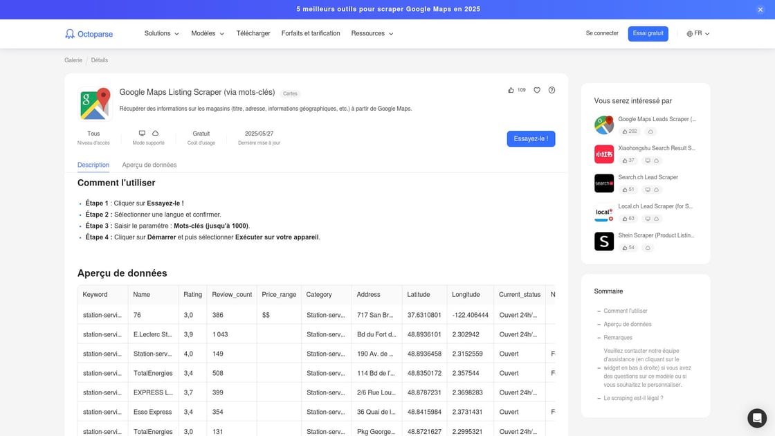This screenshot has width=775, height=436.
Task: Click the Octoparse logo
Action: [x=89, y=34]
